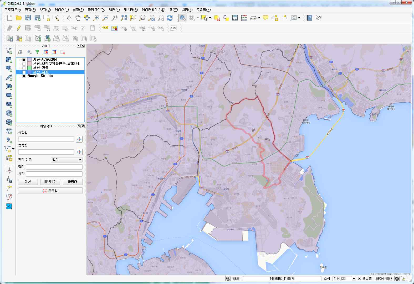This screenshot has height=284, width=414.
Task: Enable the 부산_지적 layer checkbox
Action: pos(24,72)
